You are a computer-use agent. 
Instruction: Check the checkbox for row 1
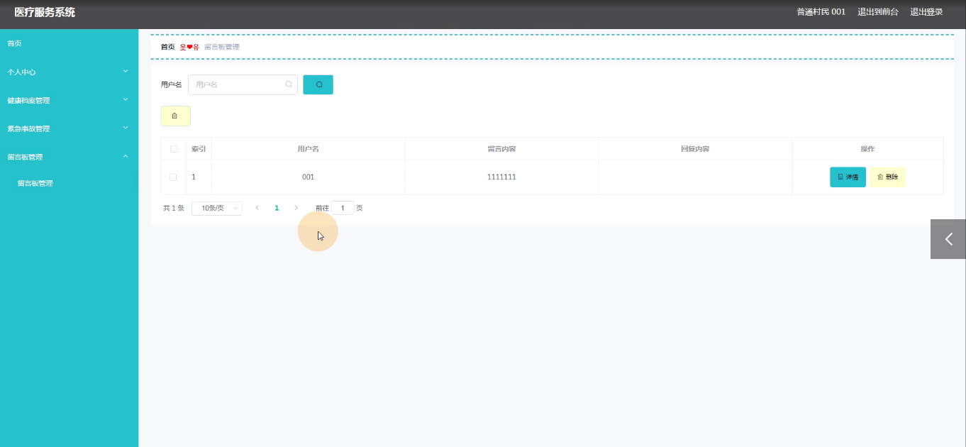pos(173,177)
